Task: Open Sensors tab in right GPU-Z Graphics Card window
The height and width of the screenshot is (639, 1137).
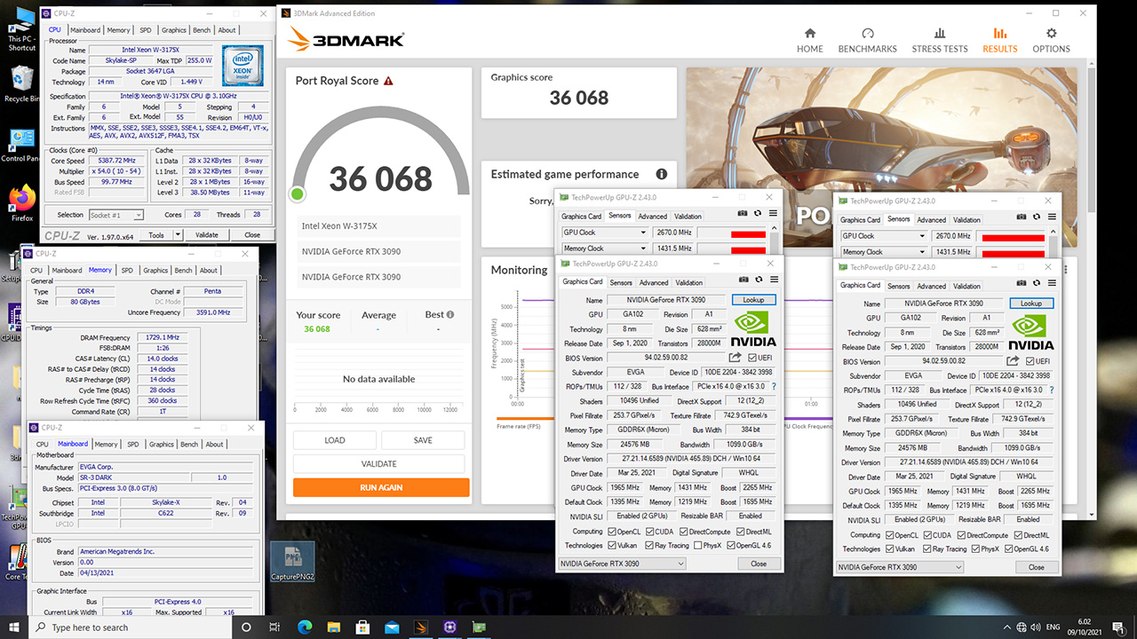Action: point(898,287)
